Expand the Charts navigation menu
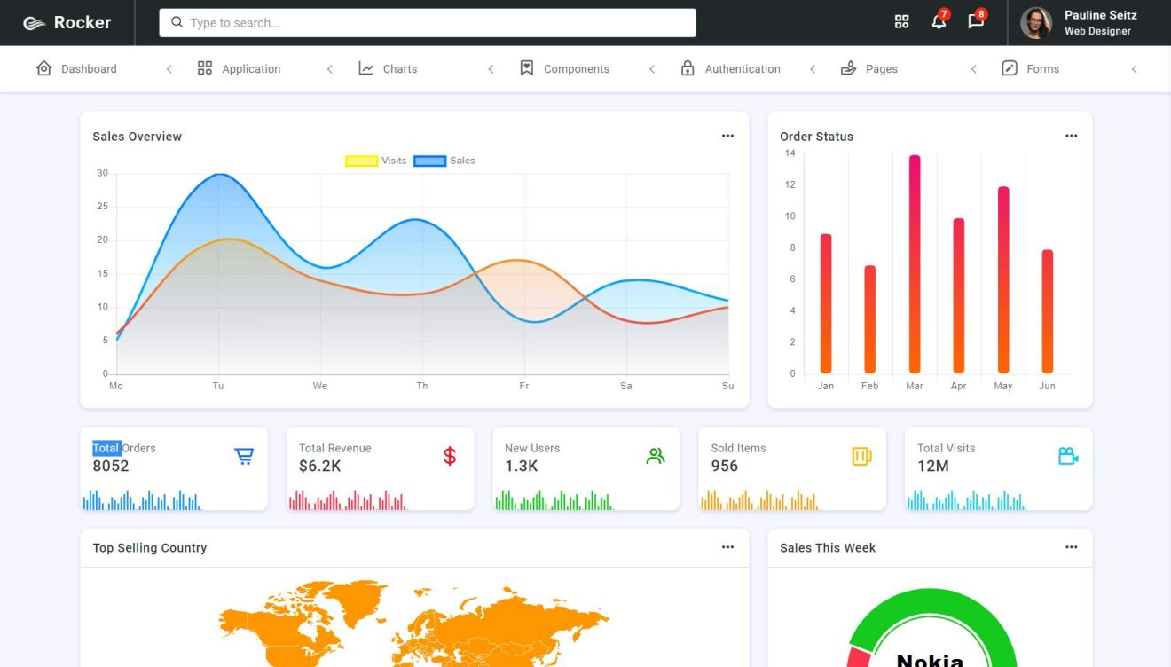This screenshot has height=667, width=1171. (x=399, y=68)
